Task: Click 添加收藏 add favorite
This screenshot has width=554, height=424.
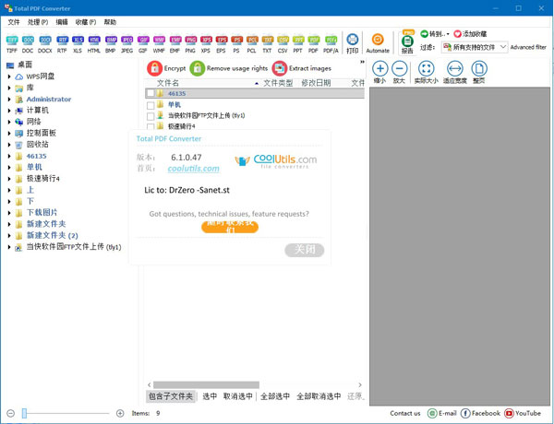Action: (470, 34)
